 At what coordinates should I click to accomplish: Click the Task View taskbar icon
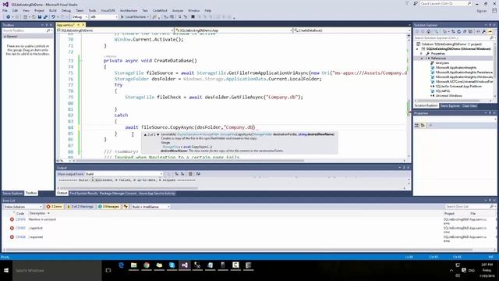[x=108, y=271]
